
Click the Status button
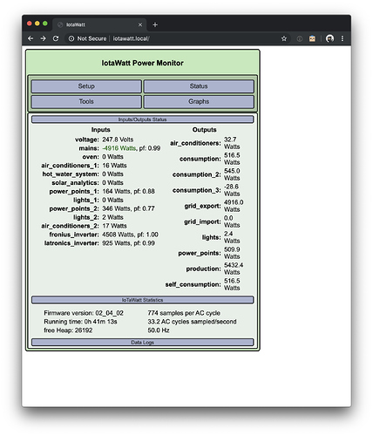pos(199,86)
